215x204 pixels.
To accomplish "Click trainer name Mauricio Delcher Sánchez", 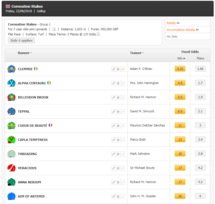I will click(147, 125).
